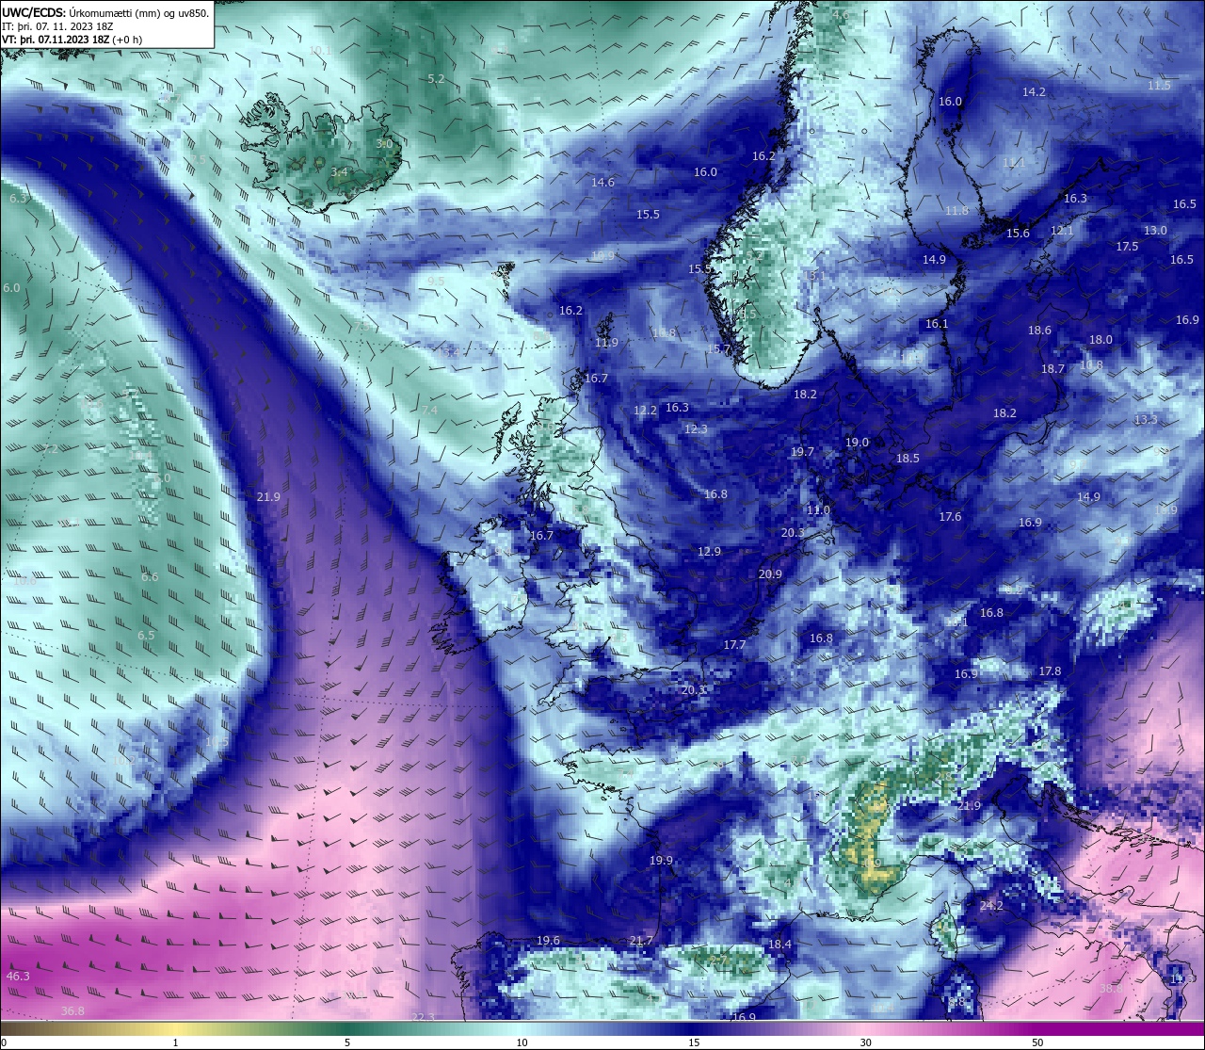1205x1050 pixels.
Task: Click the 11.9 value on the map
Action: 606,343
